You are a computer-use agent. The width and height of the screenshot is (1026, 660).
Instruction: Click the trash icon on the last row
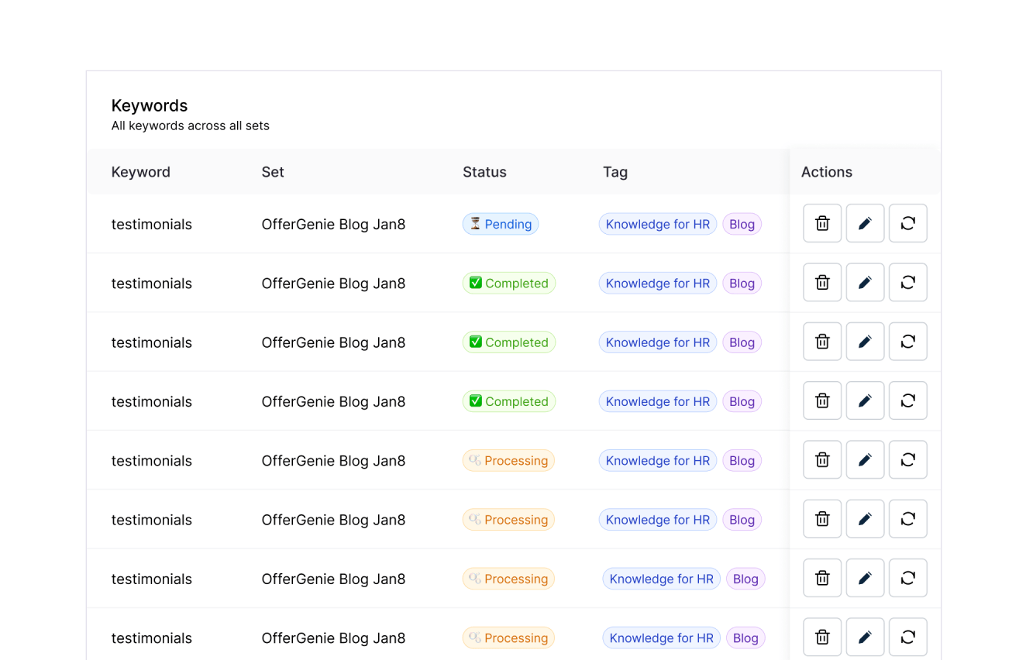(821, 637)
